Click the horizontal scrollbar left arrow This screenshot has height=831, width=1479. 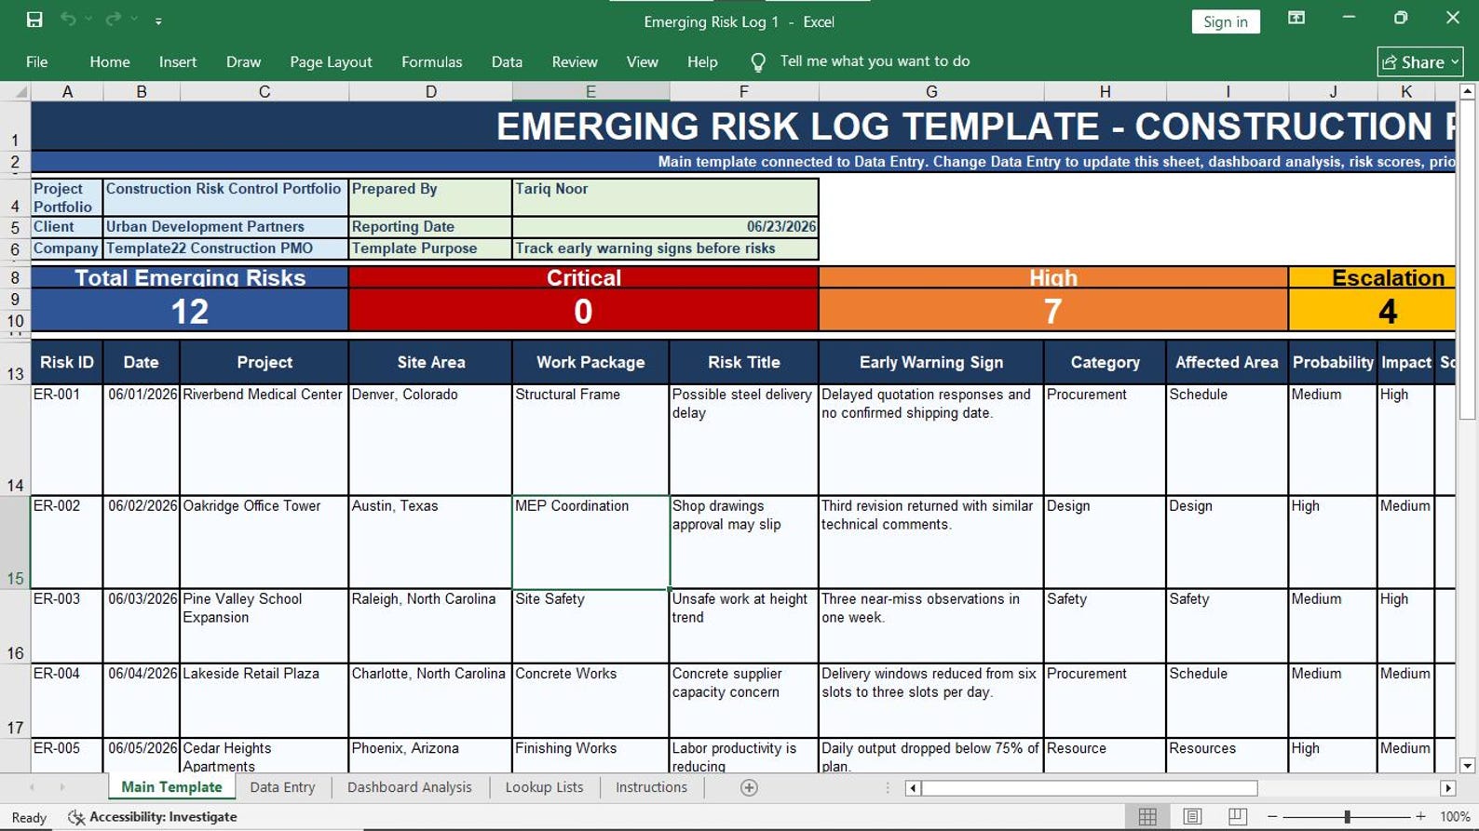pyautogui.click(x=913, y=788)
